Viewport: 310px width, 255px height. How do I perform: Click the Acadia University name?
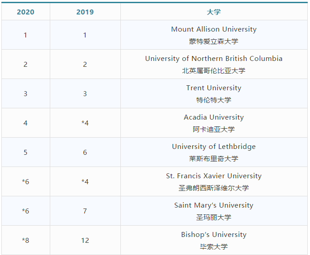pyautogui.click(x=214, y=117)
